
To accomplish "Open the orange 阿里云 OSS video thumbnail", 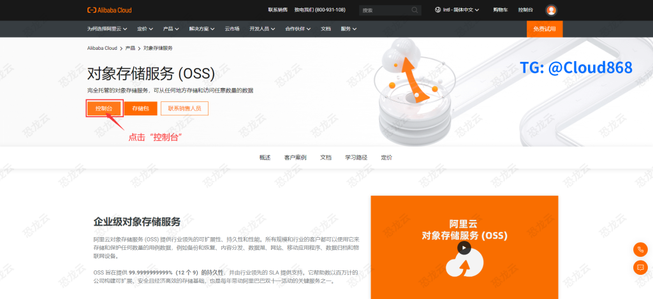I will pos(464,247).
